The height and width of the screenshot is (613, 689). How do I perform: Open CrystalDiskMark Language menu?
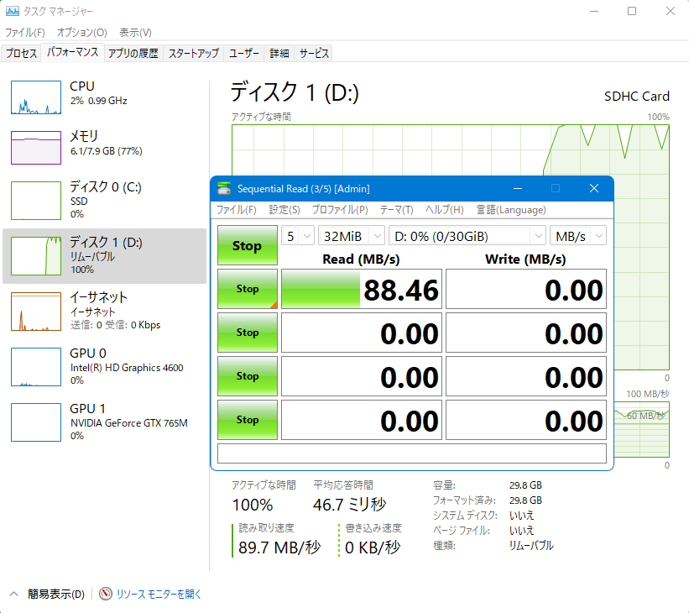pyautogui.click(x=511, y=210)
